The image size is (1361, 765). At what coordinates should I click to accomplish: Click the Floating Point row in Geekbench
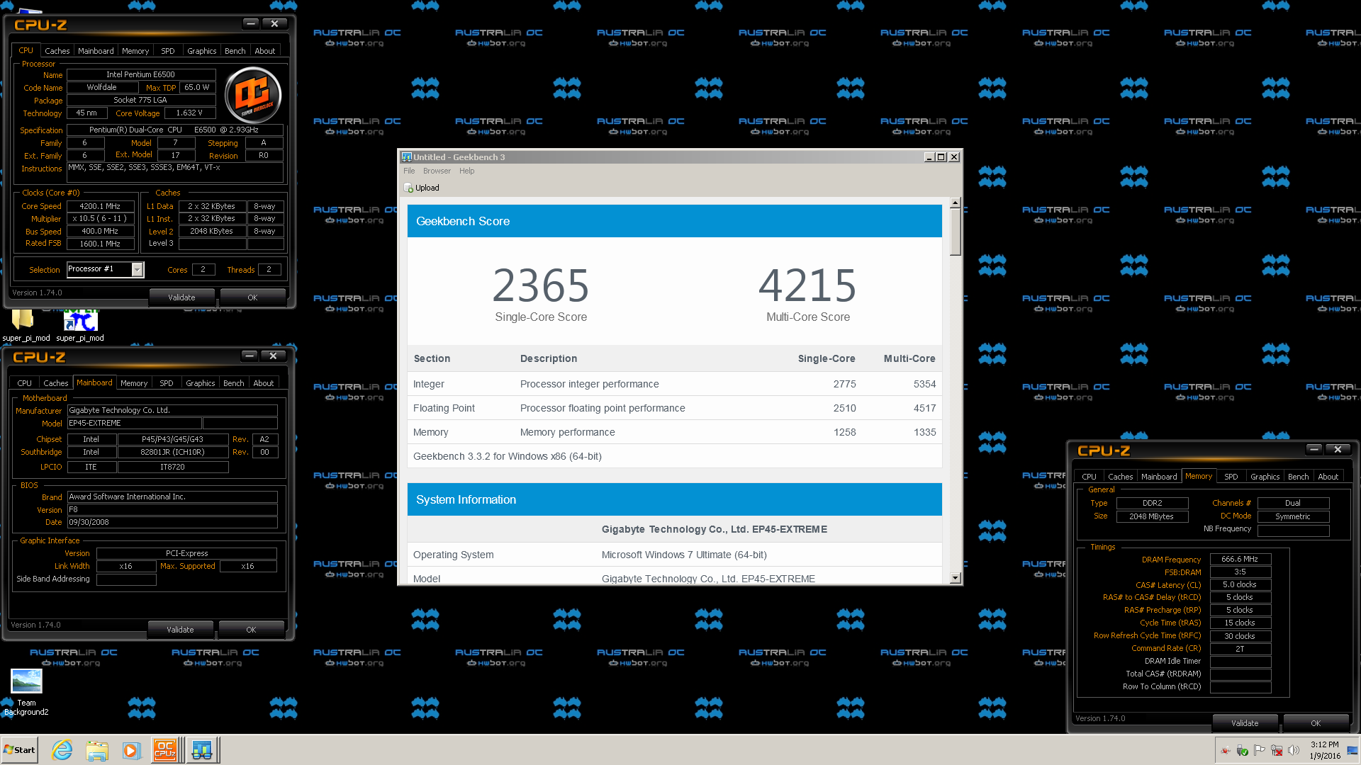pos(674,408)
